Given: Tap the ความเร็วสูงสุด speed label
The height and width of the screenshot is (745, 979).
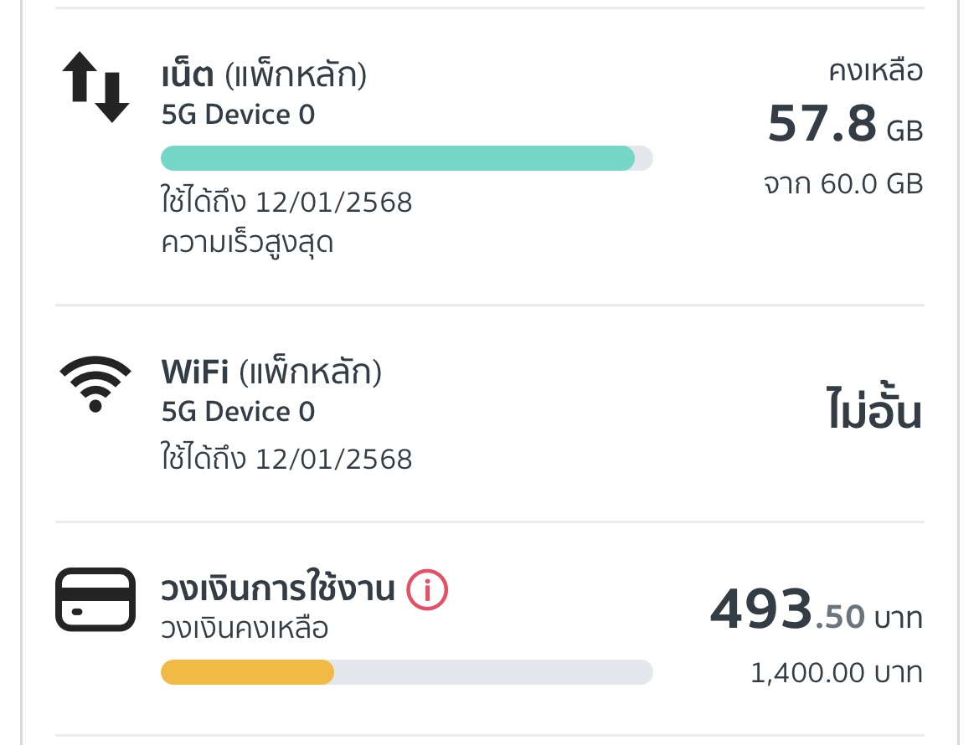Looking at the screenshot, I should (x=247, y=244).
